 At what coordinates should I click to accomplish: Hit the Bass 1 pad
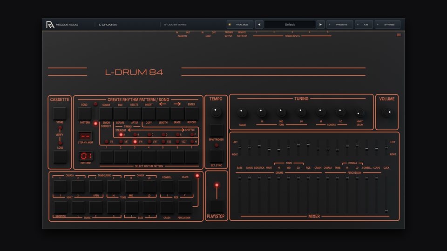click(x=132, y=208)
